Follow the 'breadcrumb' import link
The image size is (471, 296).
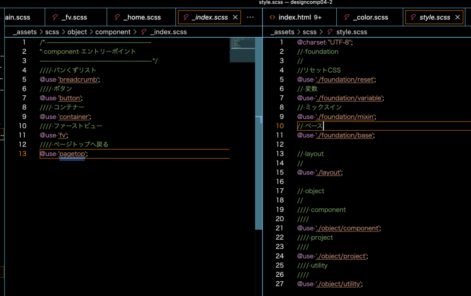click(78, 80)
